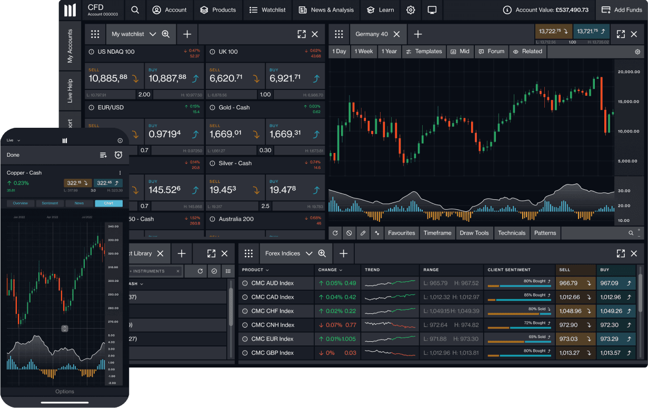The image size is (648, 408).
Task: Enable the Mid price toggle on the chart
Action: (x=460, y=51)
